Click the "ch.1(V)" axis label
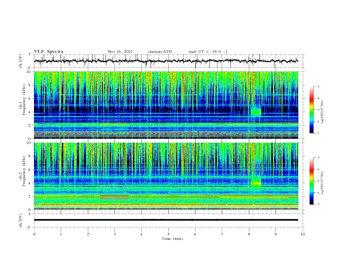341x263 pixels. (x=21, y=61)
